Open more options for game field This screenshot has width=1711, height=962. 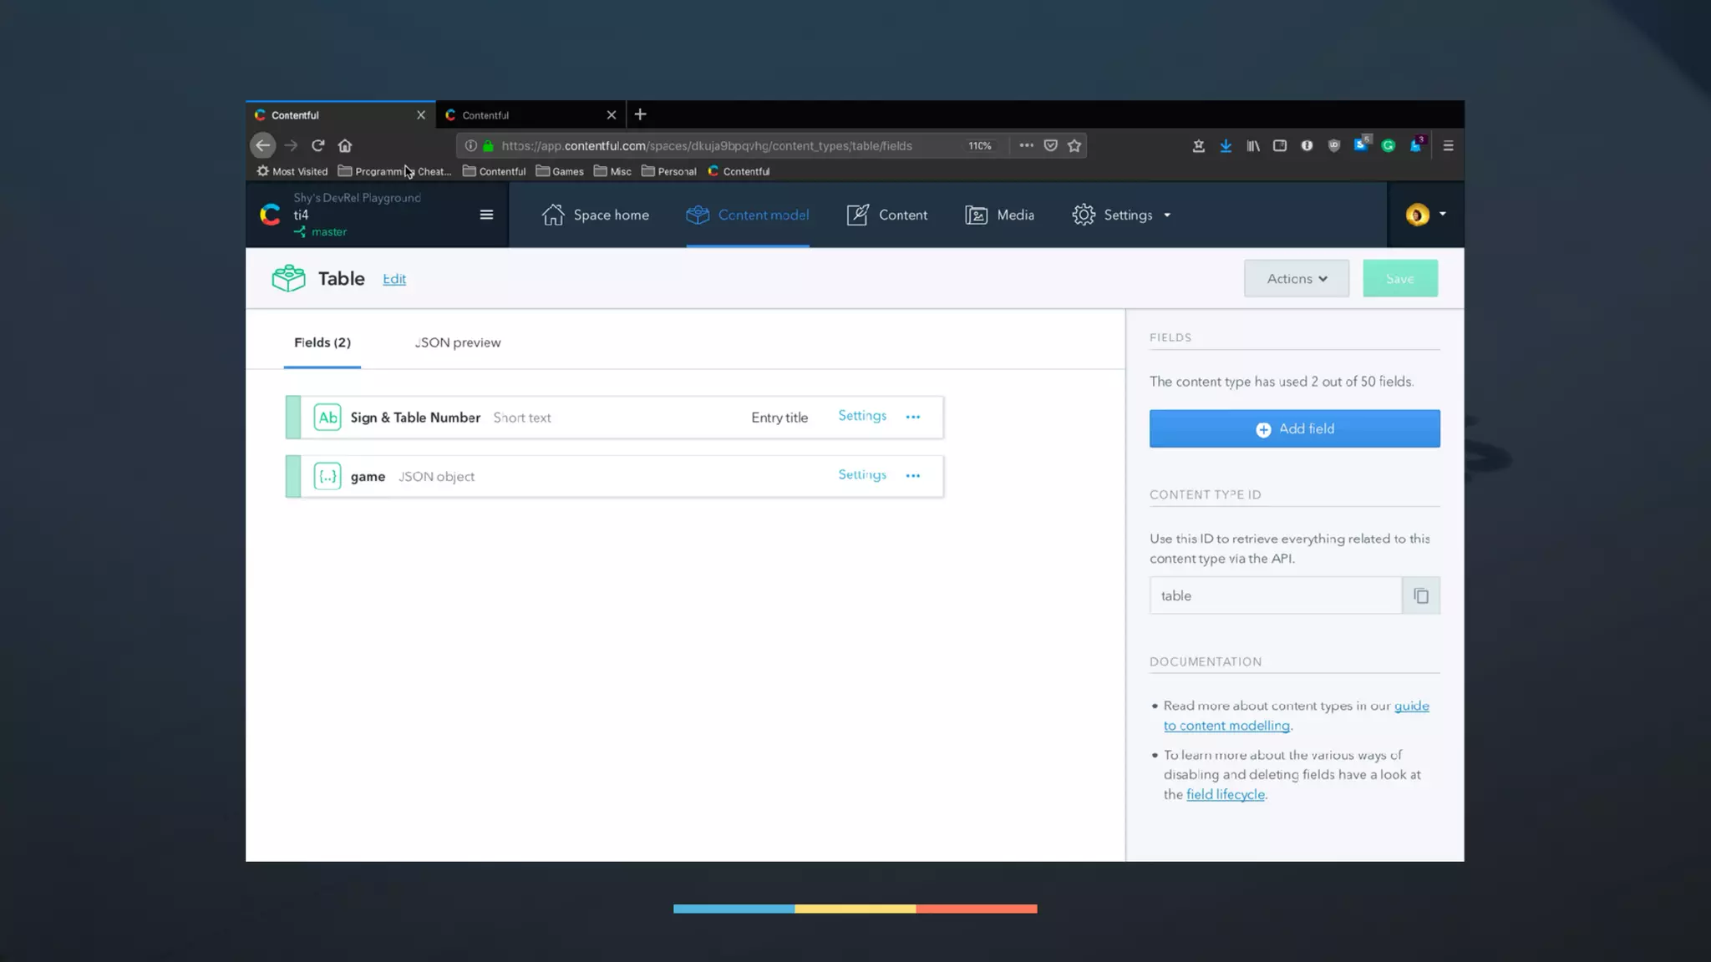tap(913, 476)
